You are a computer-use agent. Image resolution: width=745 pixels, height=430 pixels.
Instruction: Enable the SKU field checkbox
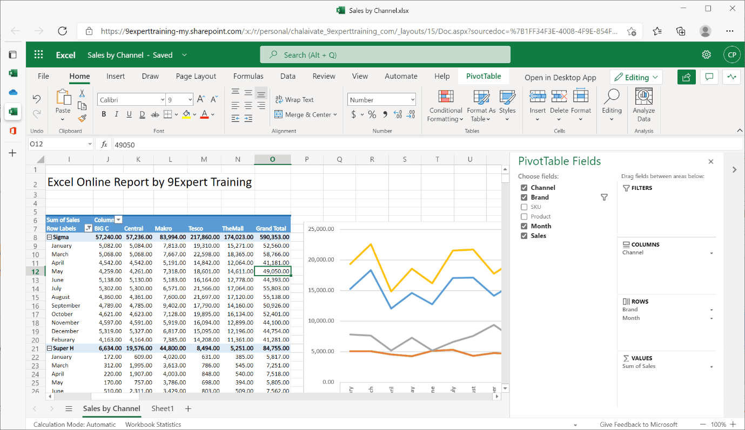[523, 207]
